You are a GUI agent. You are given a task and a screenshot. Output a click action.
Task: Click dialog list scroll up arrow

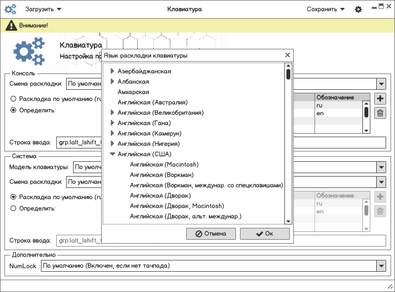pos(288,66)
